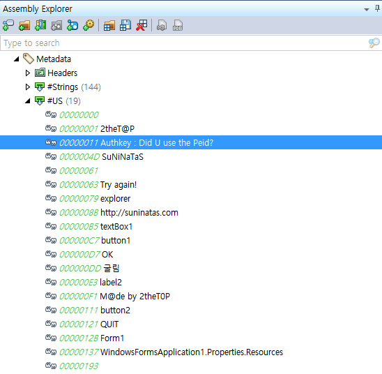
Task: Click the Explore Folder toolbar icon
Action: coord(24,25)
